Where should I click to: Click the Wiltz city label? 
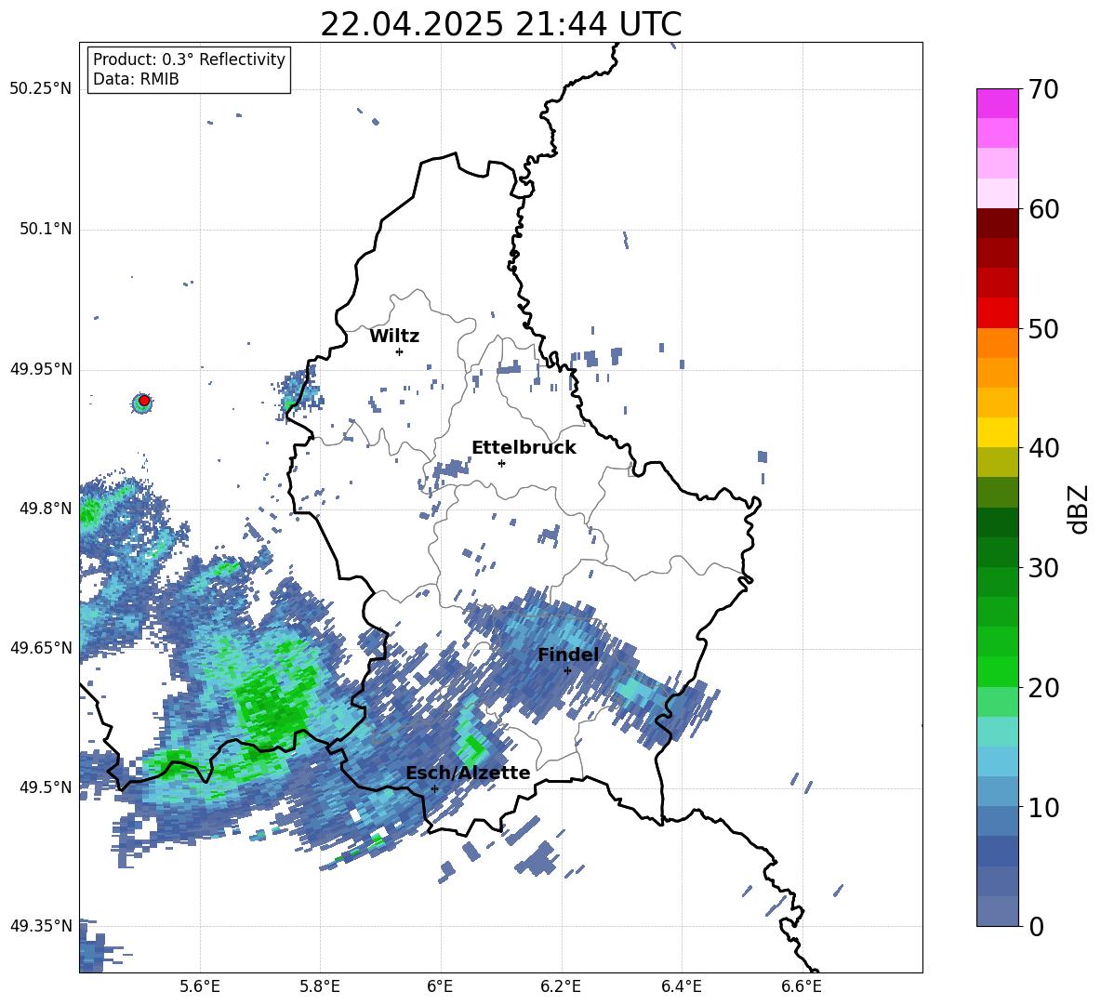pos(394,337)
